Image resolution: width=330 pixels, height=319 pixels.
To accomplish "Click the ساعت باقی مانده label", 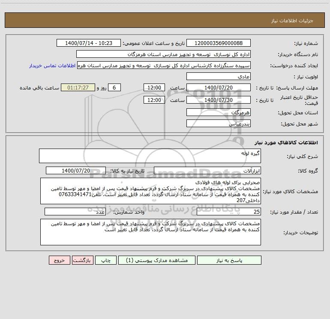I will [x=39, y=88].
